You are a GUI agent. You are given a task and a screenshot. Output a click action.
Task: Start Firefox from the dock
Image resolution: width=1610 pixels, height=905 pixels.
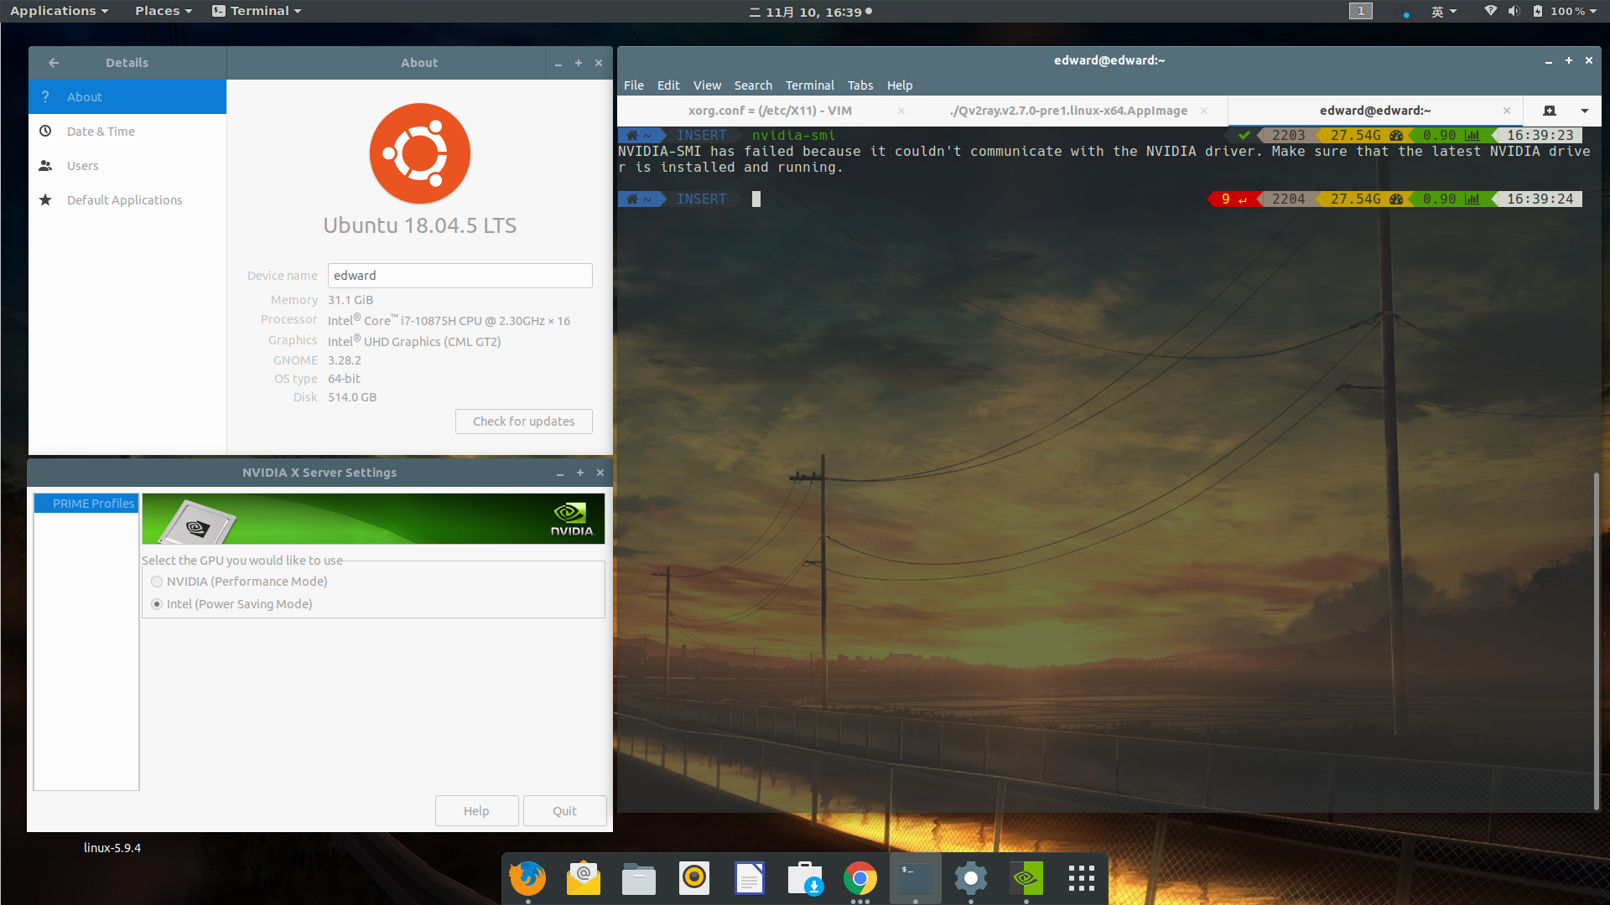(x=527, y=878)
